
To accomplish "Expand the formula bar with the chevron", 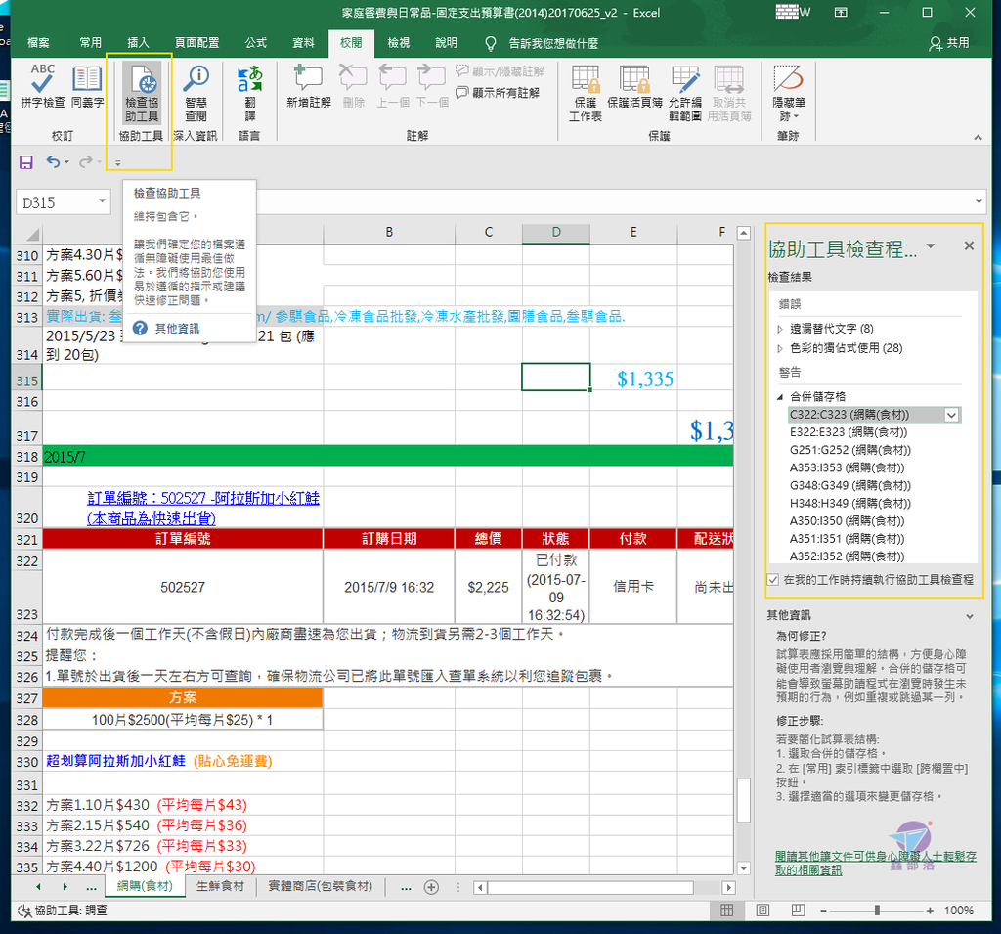I will pos(979,201).
